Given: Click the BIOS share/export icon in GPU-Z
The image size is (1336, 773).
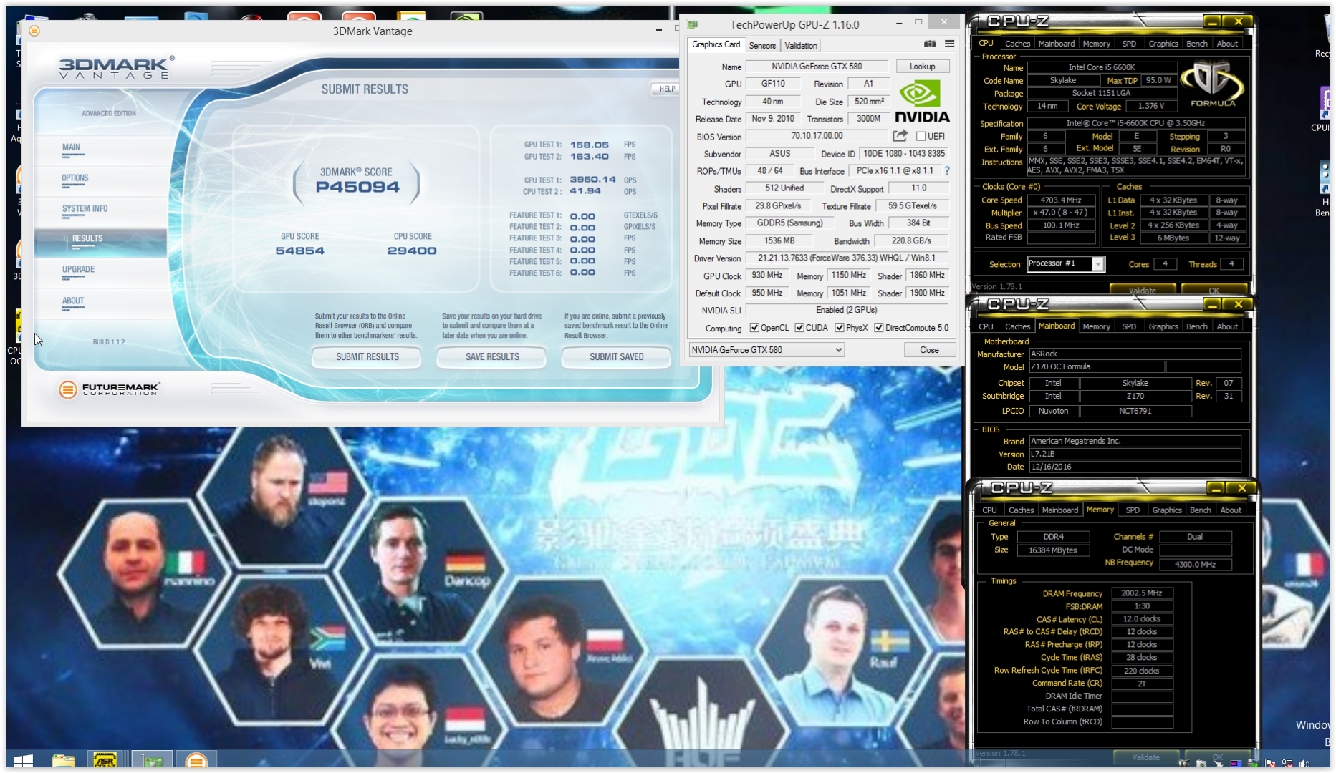Looking at the screenshot, I should pos(900,136).
